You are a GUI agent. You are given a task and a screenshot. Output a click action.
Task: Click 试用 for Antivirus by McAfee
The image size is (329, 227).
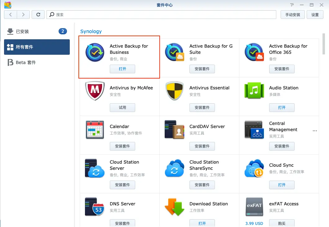(122, 108)
